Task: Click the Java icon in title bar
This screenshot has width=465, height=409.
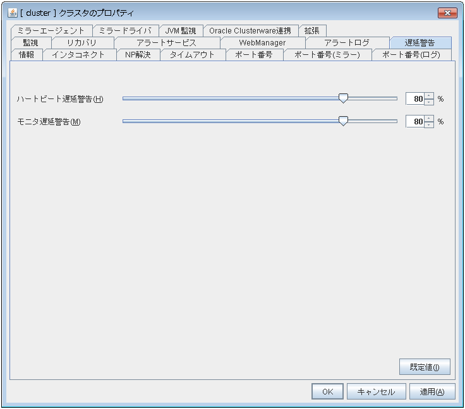Action: [x=12, y=13]
